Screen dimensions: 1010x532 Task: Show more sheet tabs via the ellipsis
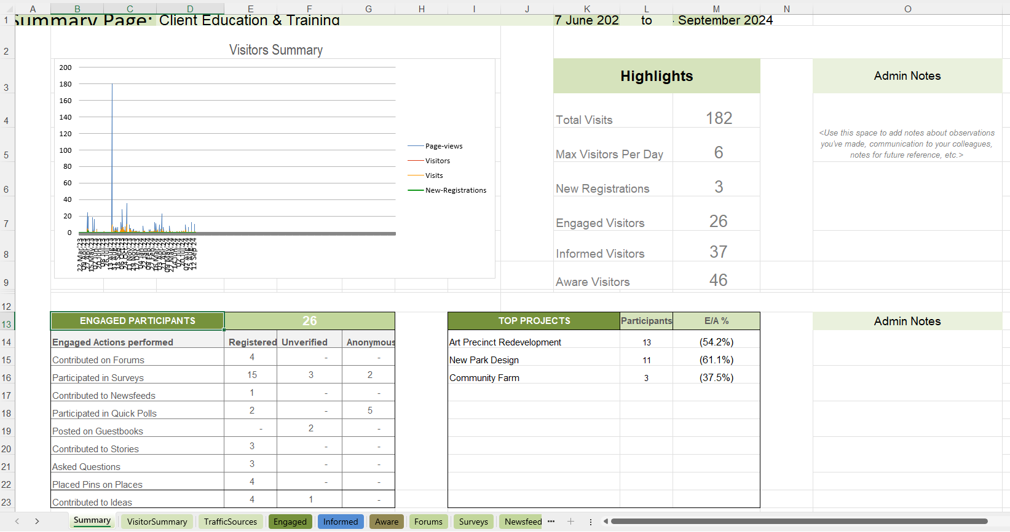click(x=551, y=522)
